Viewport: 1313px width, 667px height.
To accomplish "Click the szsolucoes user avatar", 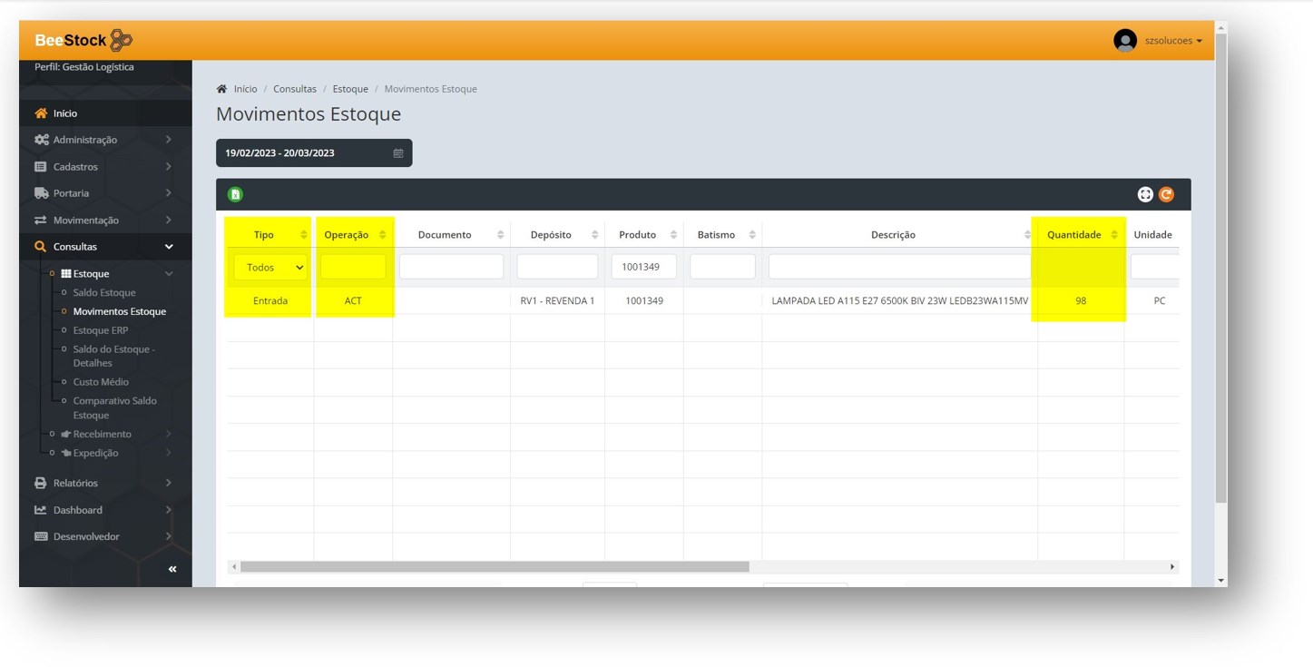I will 1124,41.
